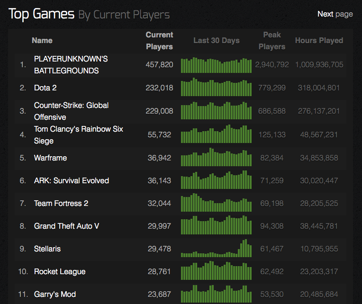The image size is (362, 304).
Task: Select peak players value 53,530
Action: coord(272,295)
